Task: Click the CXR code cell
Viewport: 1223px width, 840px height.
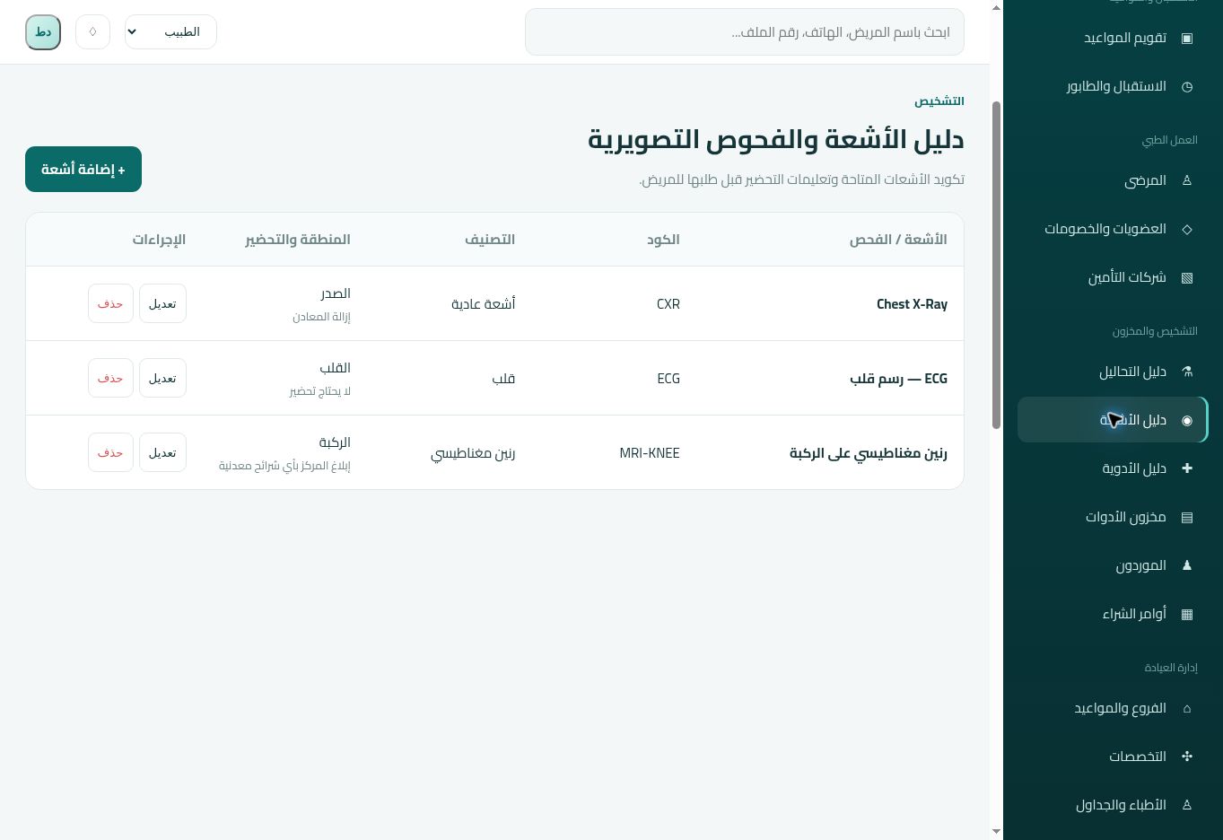Action: click(x=668, y=304)
